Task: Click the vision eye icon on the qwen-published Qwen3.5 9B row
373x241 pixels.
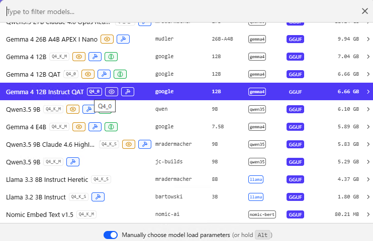Action: pyautogui.click(x=73, y=109)
